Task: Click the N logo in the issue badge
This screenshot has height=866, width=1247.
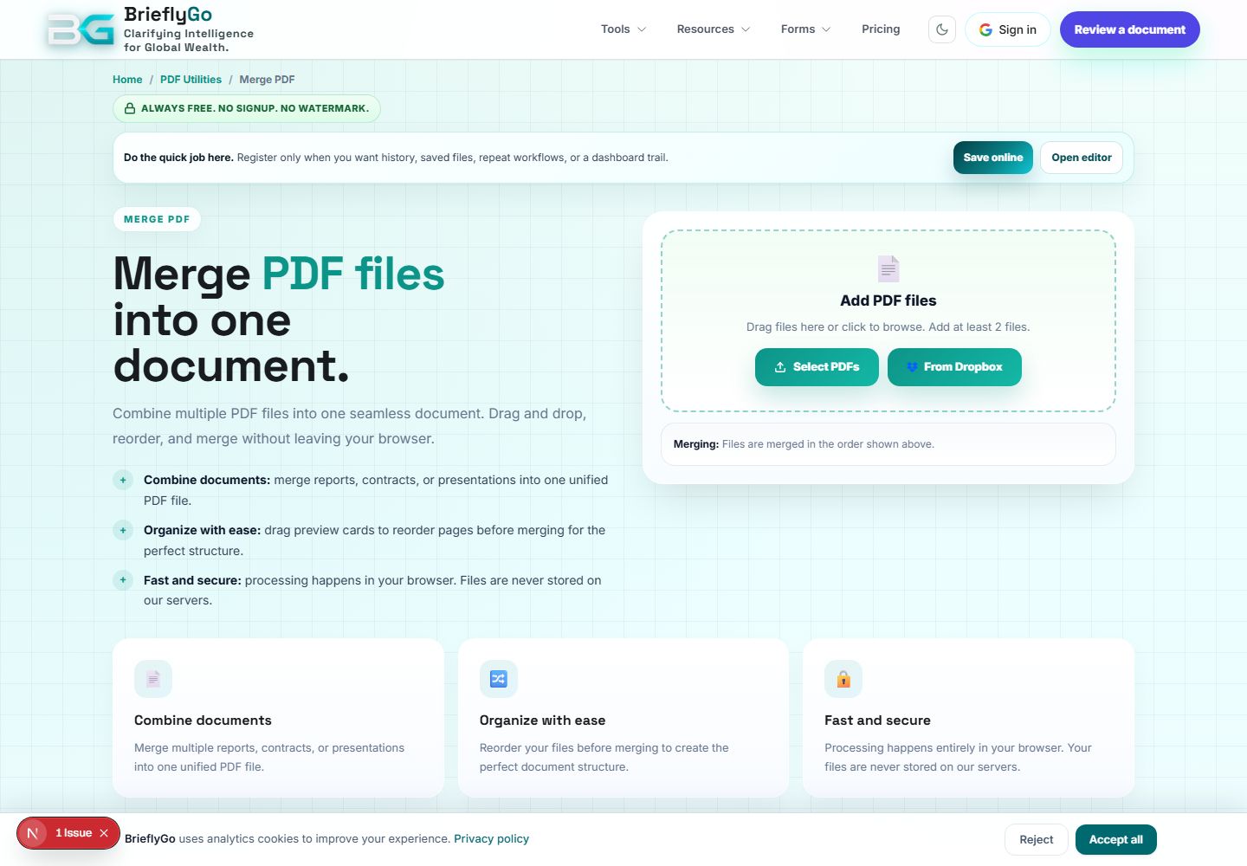Action: tap(33, 833)
